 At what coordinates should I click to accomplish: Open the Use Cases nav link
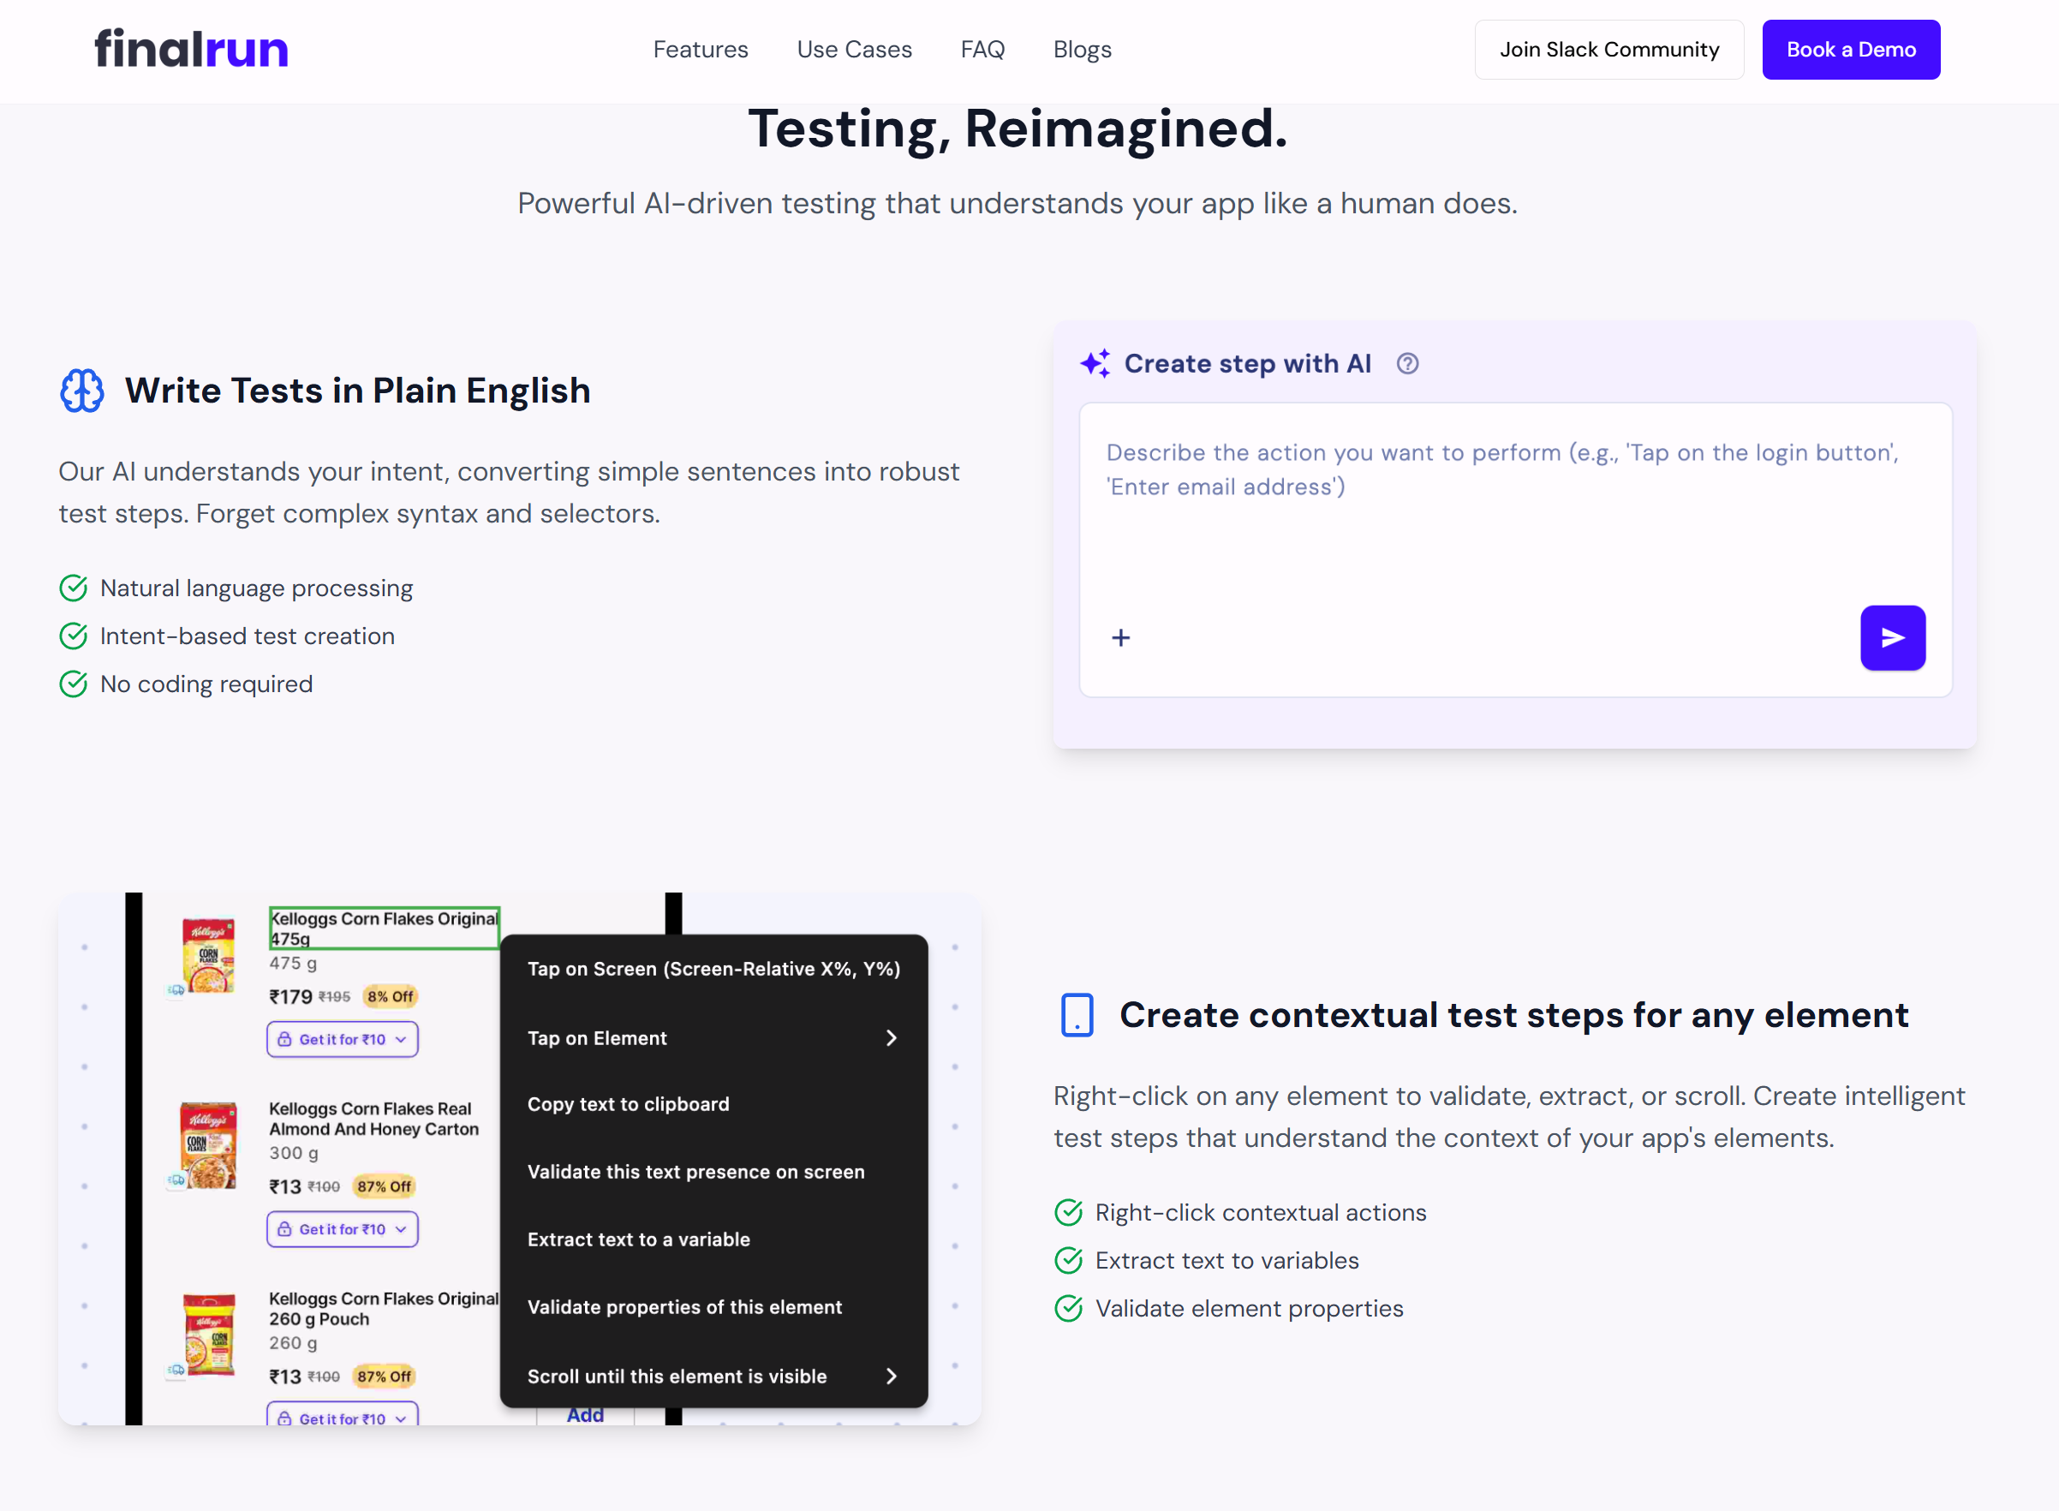point(854,50)
